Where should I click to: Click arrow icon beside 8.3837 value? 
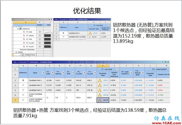[147, 90]
